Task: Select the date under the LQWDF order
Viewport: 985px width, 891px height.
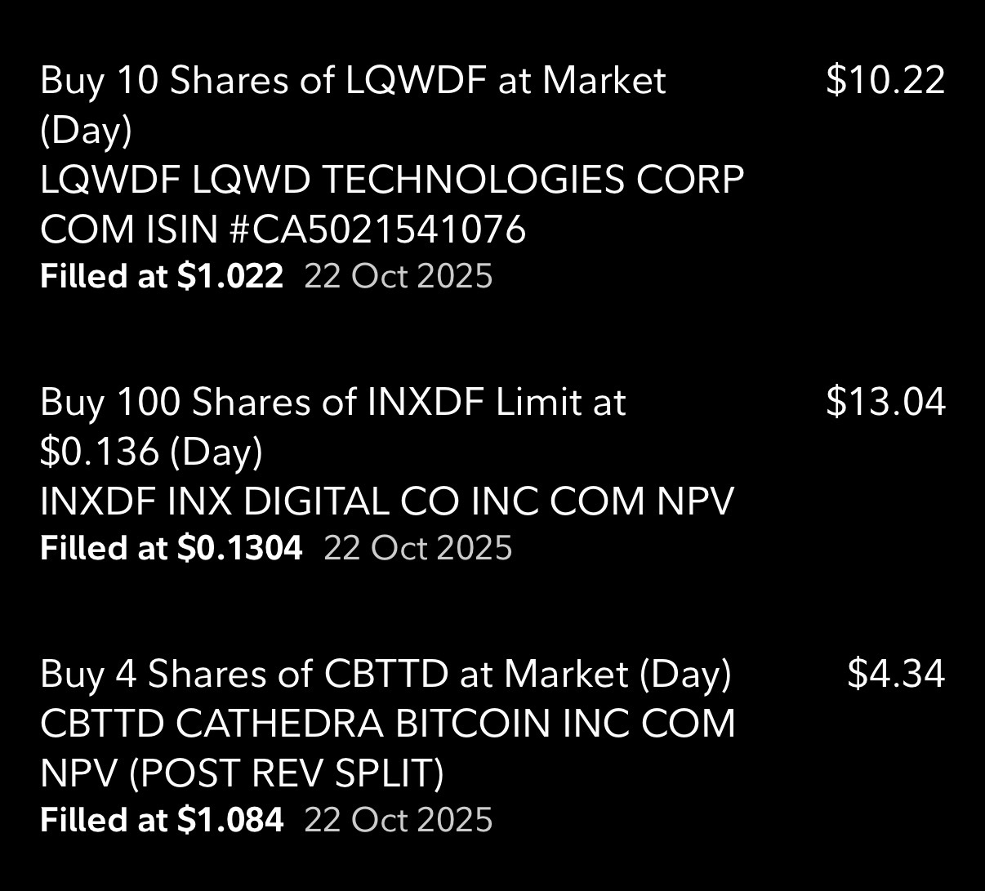Action: click(x=399, y=276)
